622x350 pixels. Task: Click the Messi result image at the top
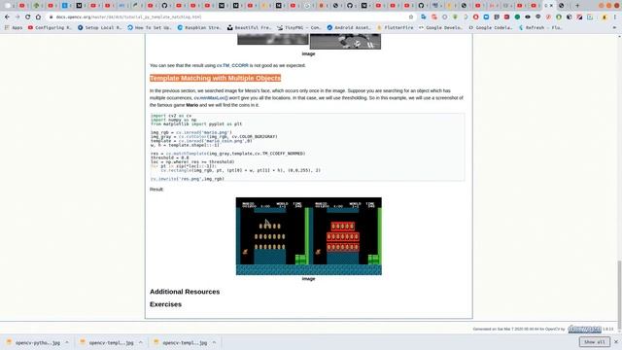(x=309, y=41)
